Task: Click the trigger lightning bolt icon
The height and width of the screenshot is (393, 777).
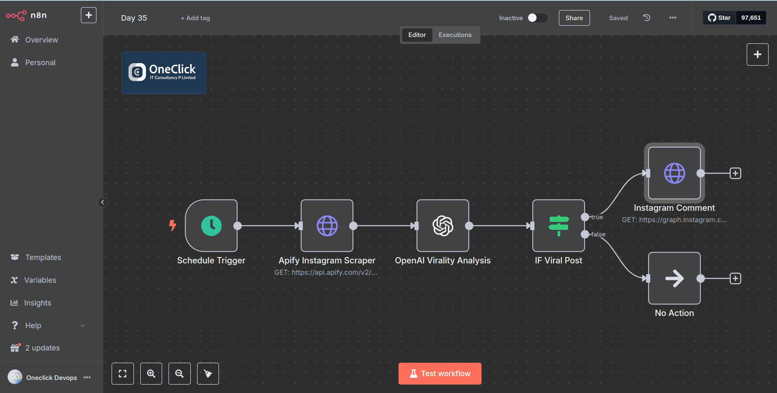Action: [173, 226]
